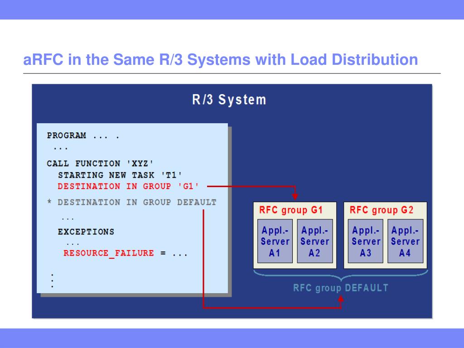Select the Appl.-Server A4 box
The image size is (464, 348).
406,241
